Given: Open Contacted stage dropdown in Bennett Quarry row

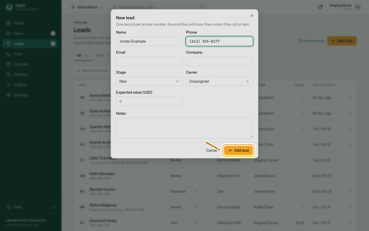Looking at the screenshot, I should pyautogui.click(x=184, y=191).
